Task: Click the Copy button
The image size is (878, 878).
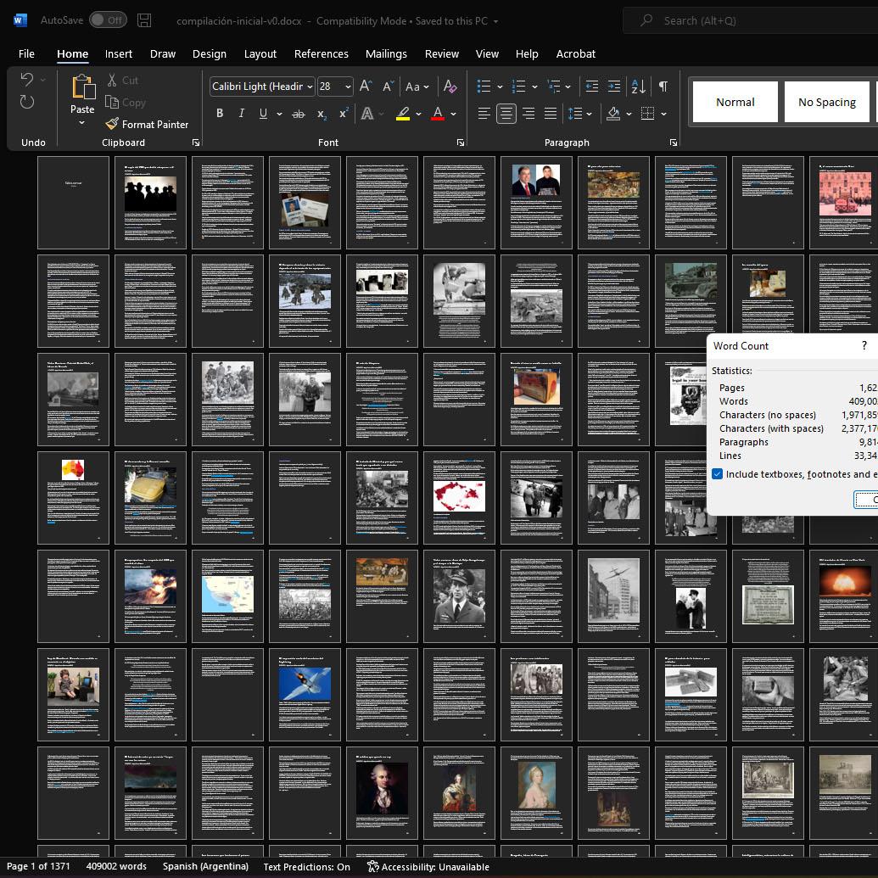Action: click(x=126, y=103)
